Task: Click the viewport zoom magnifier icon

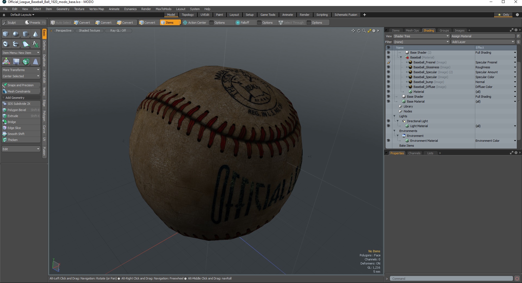Action: coord(364,31)
